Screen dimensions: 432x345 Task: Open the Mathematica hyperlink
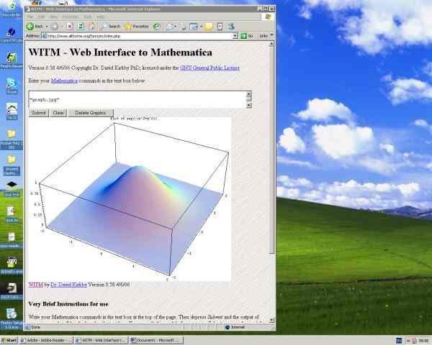click(x=64, y=80)
